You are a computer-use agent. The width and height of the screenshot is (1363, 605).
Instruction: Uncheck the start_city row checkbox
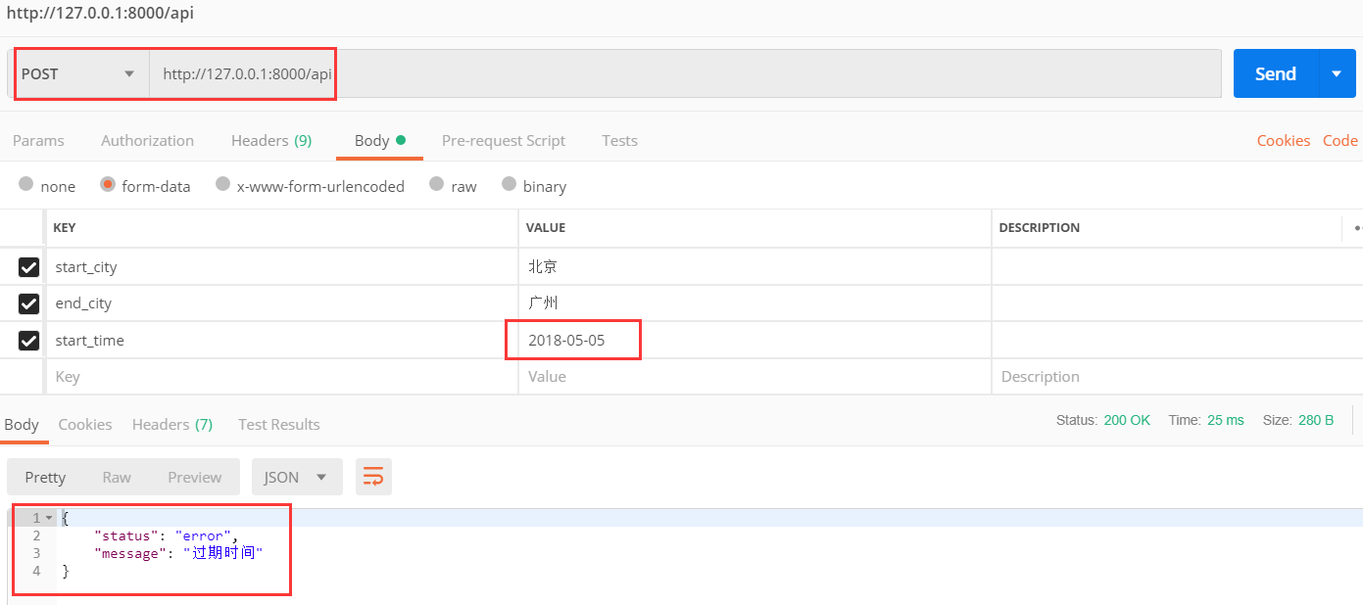click(x=29, y=266)
